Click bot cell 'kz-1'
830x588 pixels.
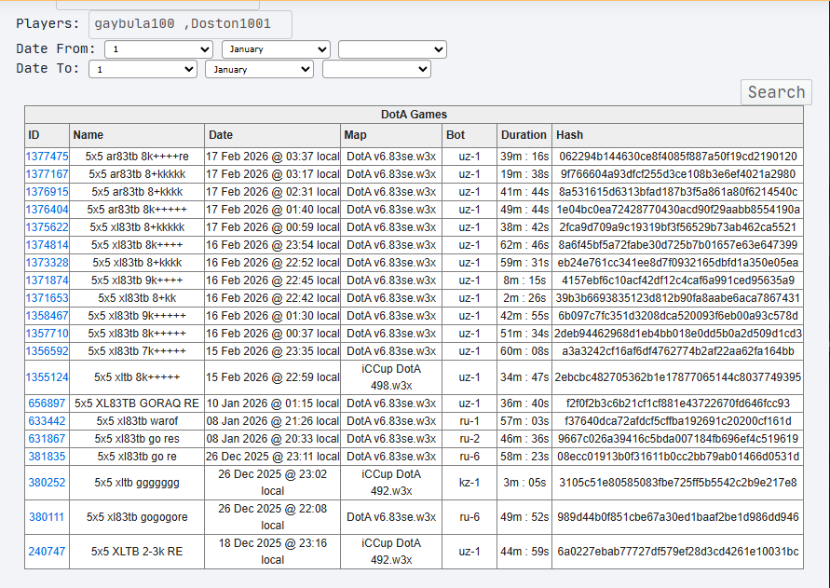(469, 483)
